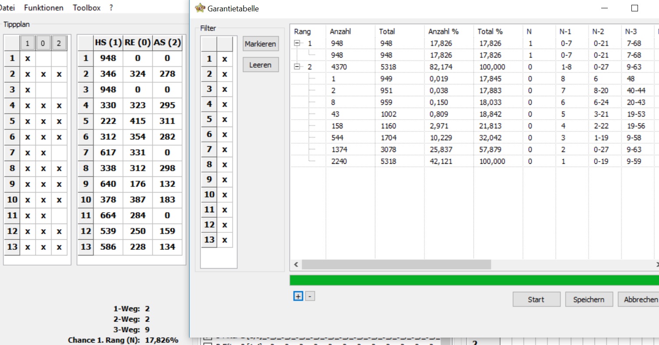Screen dimensions: 659x345
Task: Toggle filter x for row 5
Action: click(225, 119)
